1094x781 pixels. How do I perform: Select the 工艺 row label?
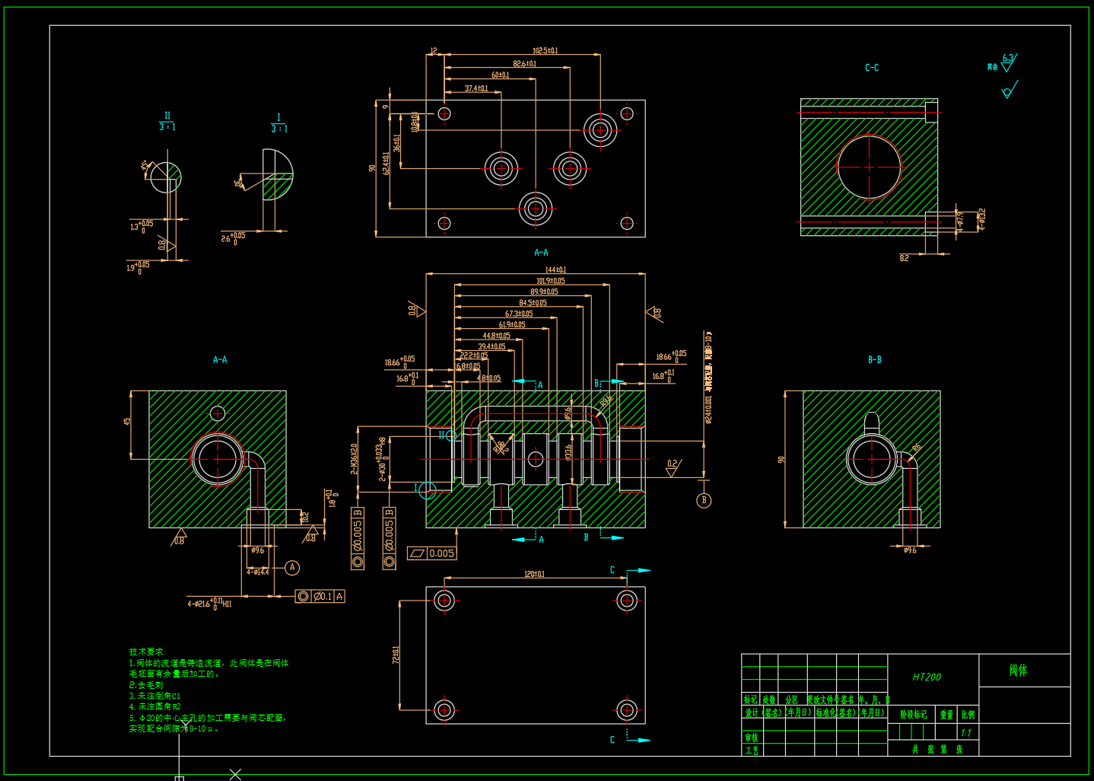[x=751, y=750]
